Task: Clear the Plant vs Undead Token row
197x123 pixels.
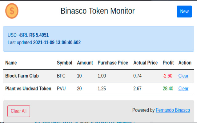Action: point(183,89)
